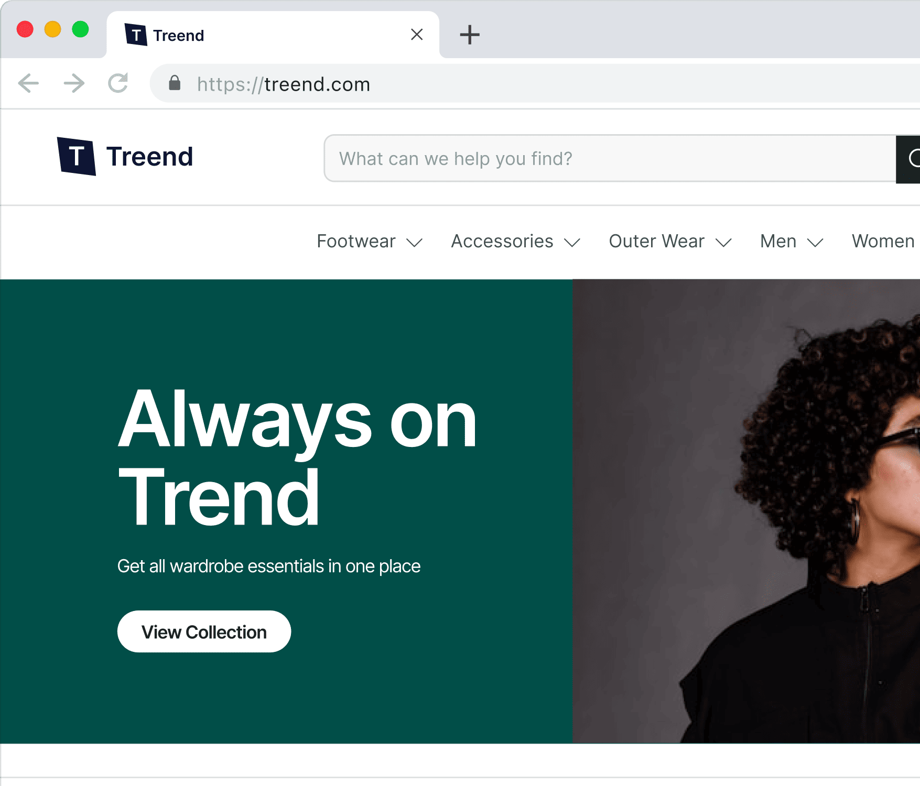Viewport: 920px width, 786px height.
Task: Click the padlock icon in the address bar
Action: point(175,83)
